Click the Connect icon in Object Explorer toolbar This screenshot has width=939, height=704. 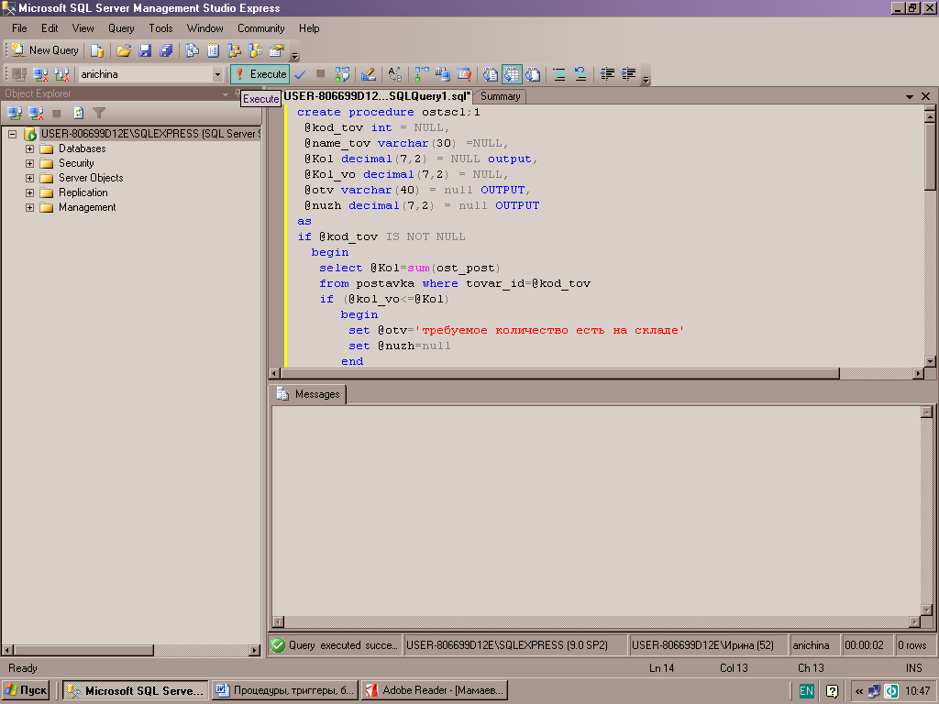point(15,113)
